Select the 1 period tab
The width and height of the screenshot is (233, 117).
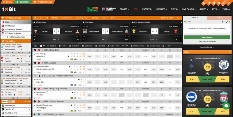[x=95, y=18]
